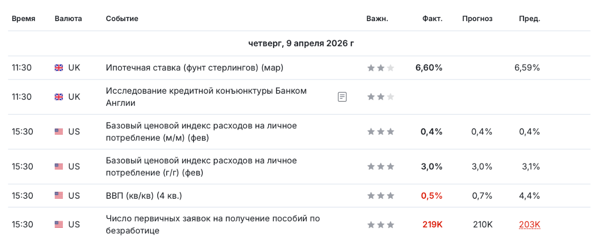Click the US flag in ВВП row
The image size is (601, 240).
(x=59, y=195)
